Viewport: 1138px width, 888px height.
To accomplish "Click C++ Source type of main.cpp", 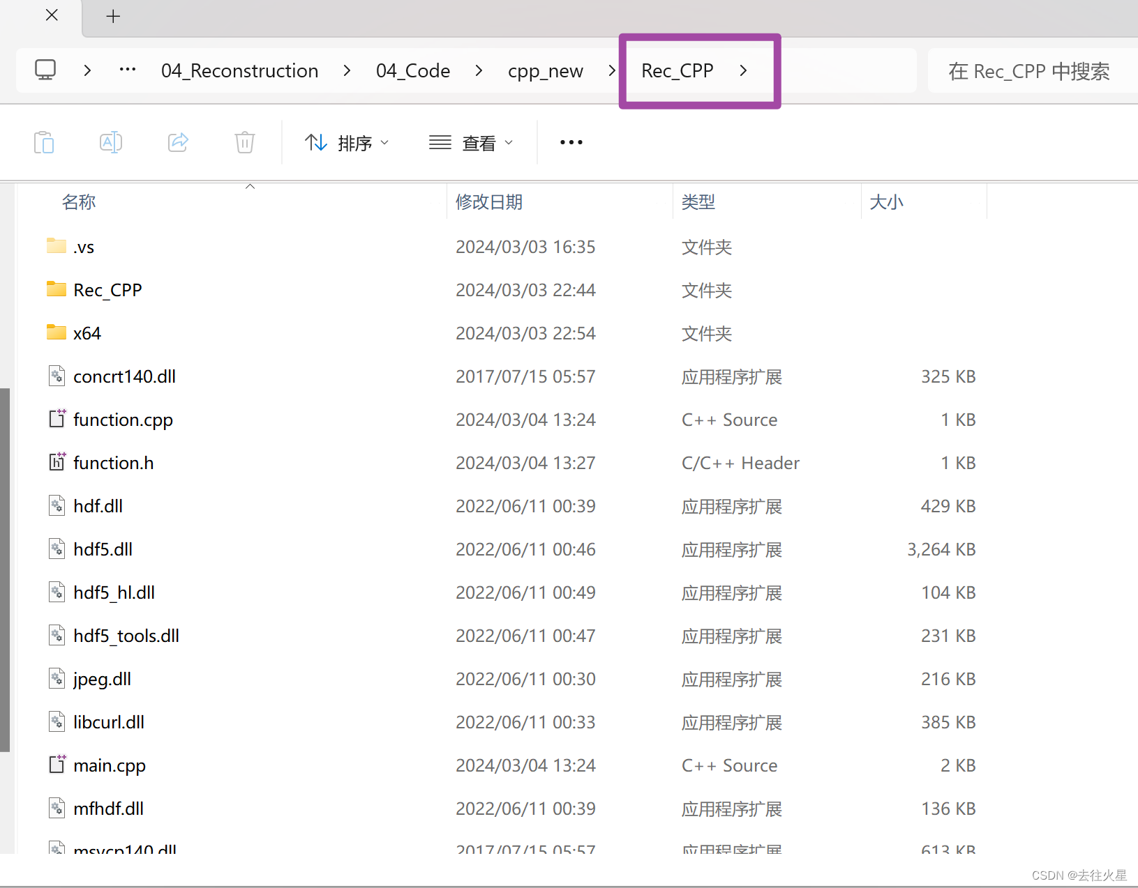I will [729, 765].
